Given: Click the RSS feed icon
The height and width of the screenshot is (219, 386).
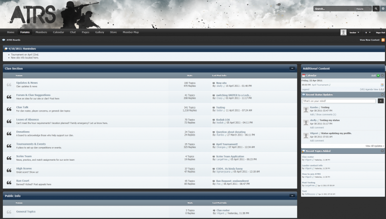Looking at the screenshot, I should pyautogui.click(x=383, y=40).
